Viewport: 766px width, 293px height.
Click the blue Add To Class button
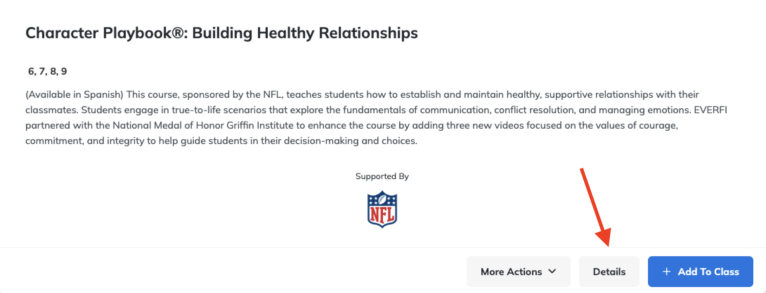[700, 272]
